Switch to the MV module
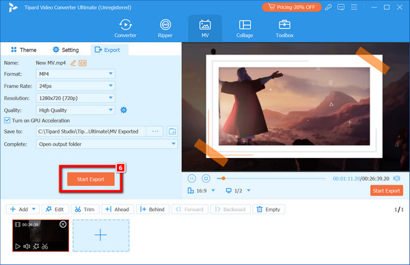This screenshot has width=410, height=265. pos(205,29)
